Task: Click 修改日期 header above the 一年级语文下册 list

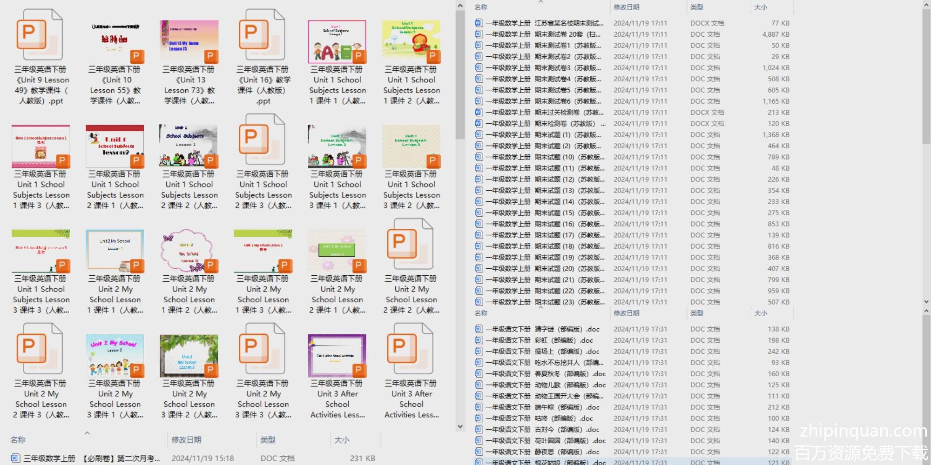Action: [627, 313]
